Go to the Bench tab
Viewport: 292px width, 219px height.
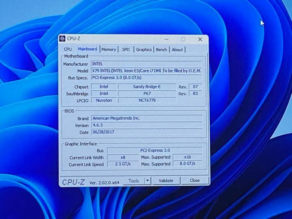[161, 49]
